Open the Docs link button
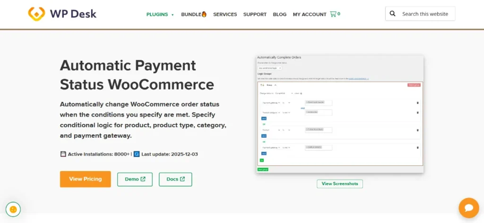Viewport: 484px width, 223px height. pyautogui.click(x=175, y=179)
